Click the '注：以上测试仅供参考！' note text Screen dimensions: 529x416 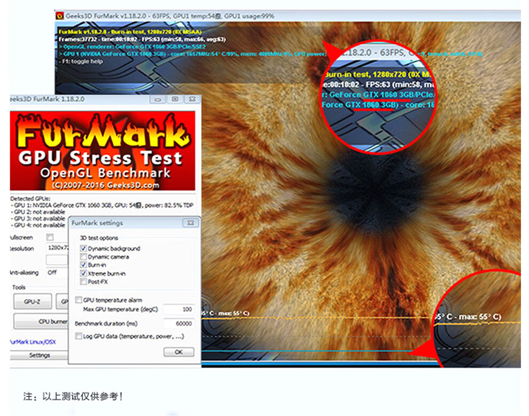(x=73, y=396)
